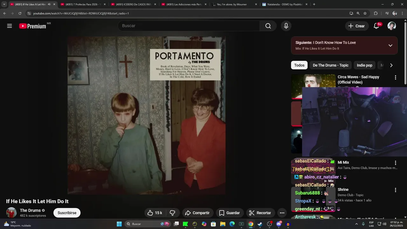Open YouTube notifications bell
This screenshot has width=407, height=229.
pyautogui.click(x=376, y=26)
